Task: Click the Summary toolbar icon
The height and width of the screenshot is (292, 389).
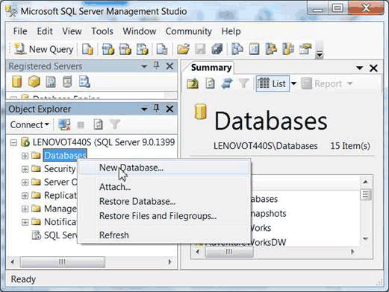Action: pos(254,49)
